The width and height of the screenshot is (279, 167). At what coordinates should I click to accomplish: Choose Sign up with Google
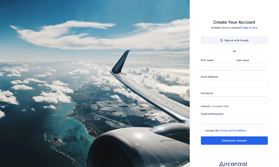[x=234, y=40]
